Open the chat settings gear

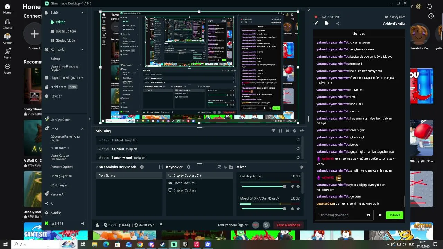coord(380,215)
